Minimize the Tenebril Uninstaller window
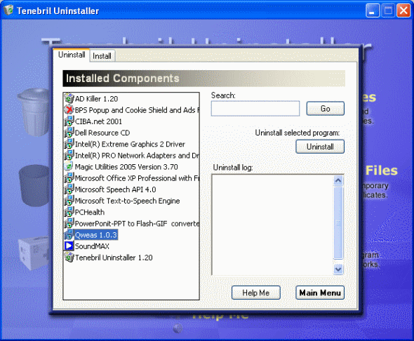The width and height of the screenshot is (414, 341). [x=373, y=11]
